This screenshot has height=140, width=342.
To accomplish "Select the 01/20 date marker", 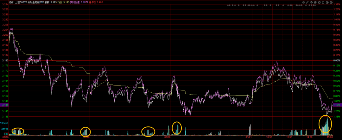I will click(167, 137).
